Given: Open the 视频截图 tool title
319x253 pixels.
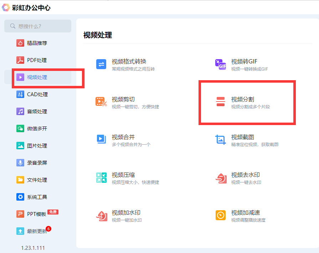Looking at the screenshot, I should [242, 137].
